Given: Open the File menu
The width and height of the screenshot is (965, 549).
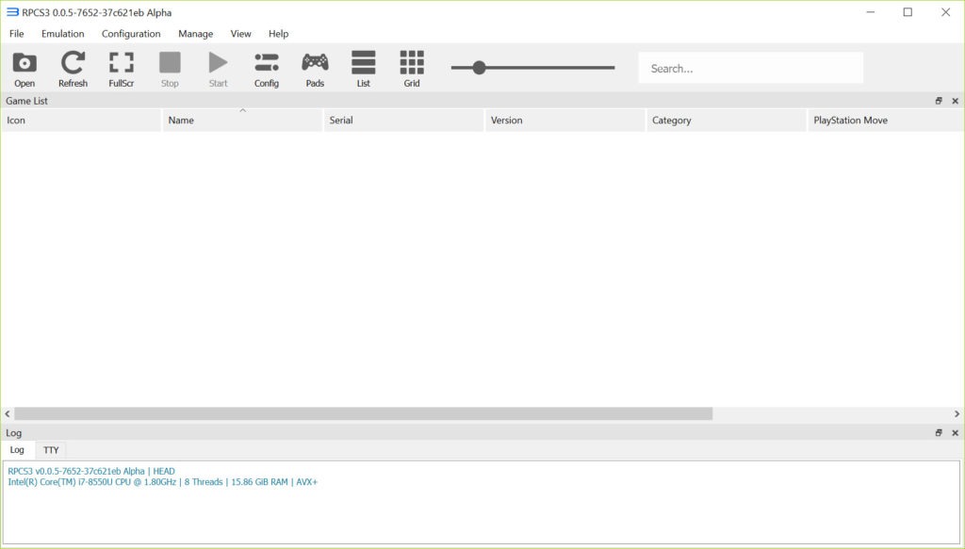Looking at the screenshot, I should click(x=17, y=34).
